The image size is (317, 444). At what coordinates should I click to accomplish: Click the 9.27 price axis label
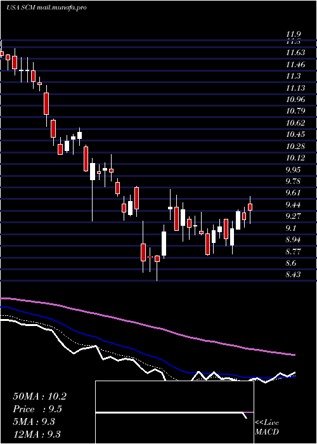(294, 216)
